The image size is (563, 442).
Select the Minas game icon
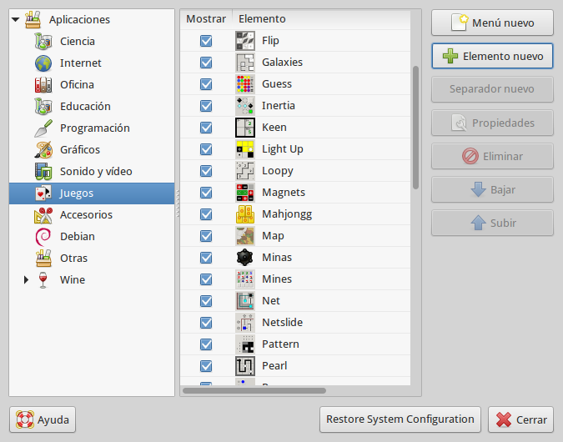[x=245, y=258]
